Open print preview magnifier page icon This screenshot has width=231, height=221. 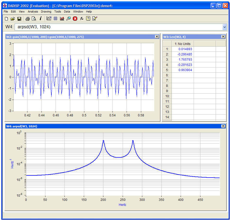pos(34,19)
